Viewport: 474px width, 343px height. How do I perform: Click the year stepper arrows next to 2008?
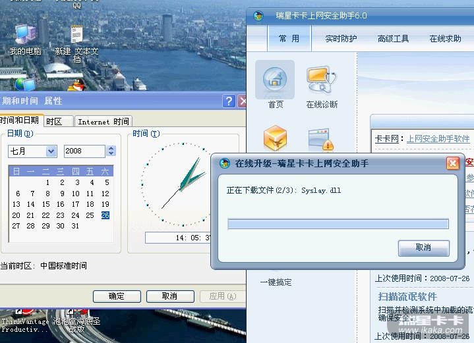click(111, 151)
